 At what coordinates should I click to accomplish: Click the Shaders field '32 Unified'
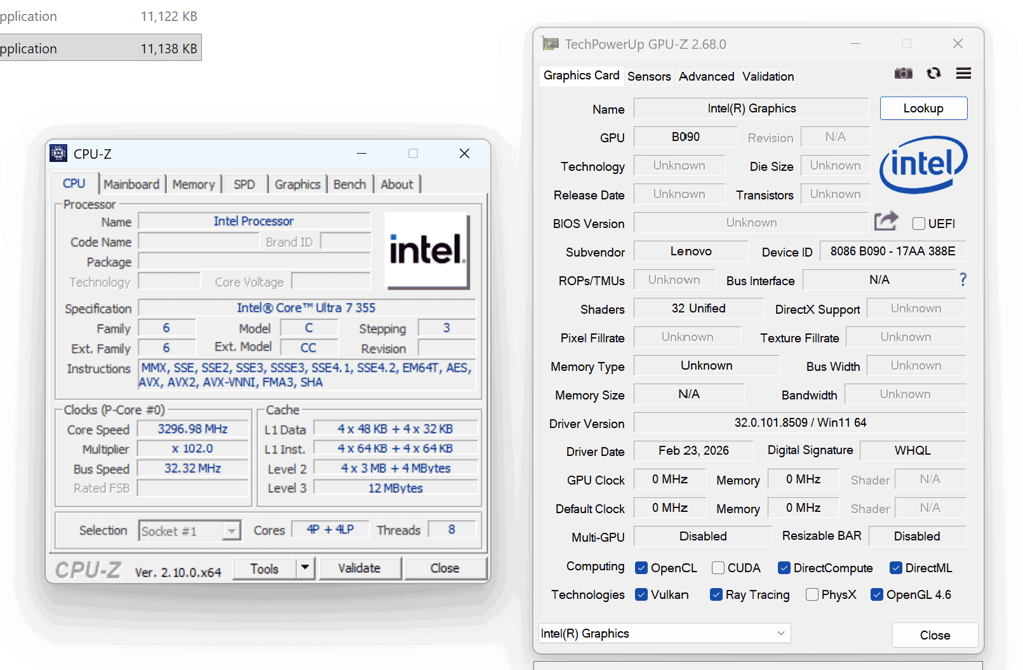pyautogui.click(x=699, y=308)
